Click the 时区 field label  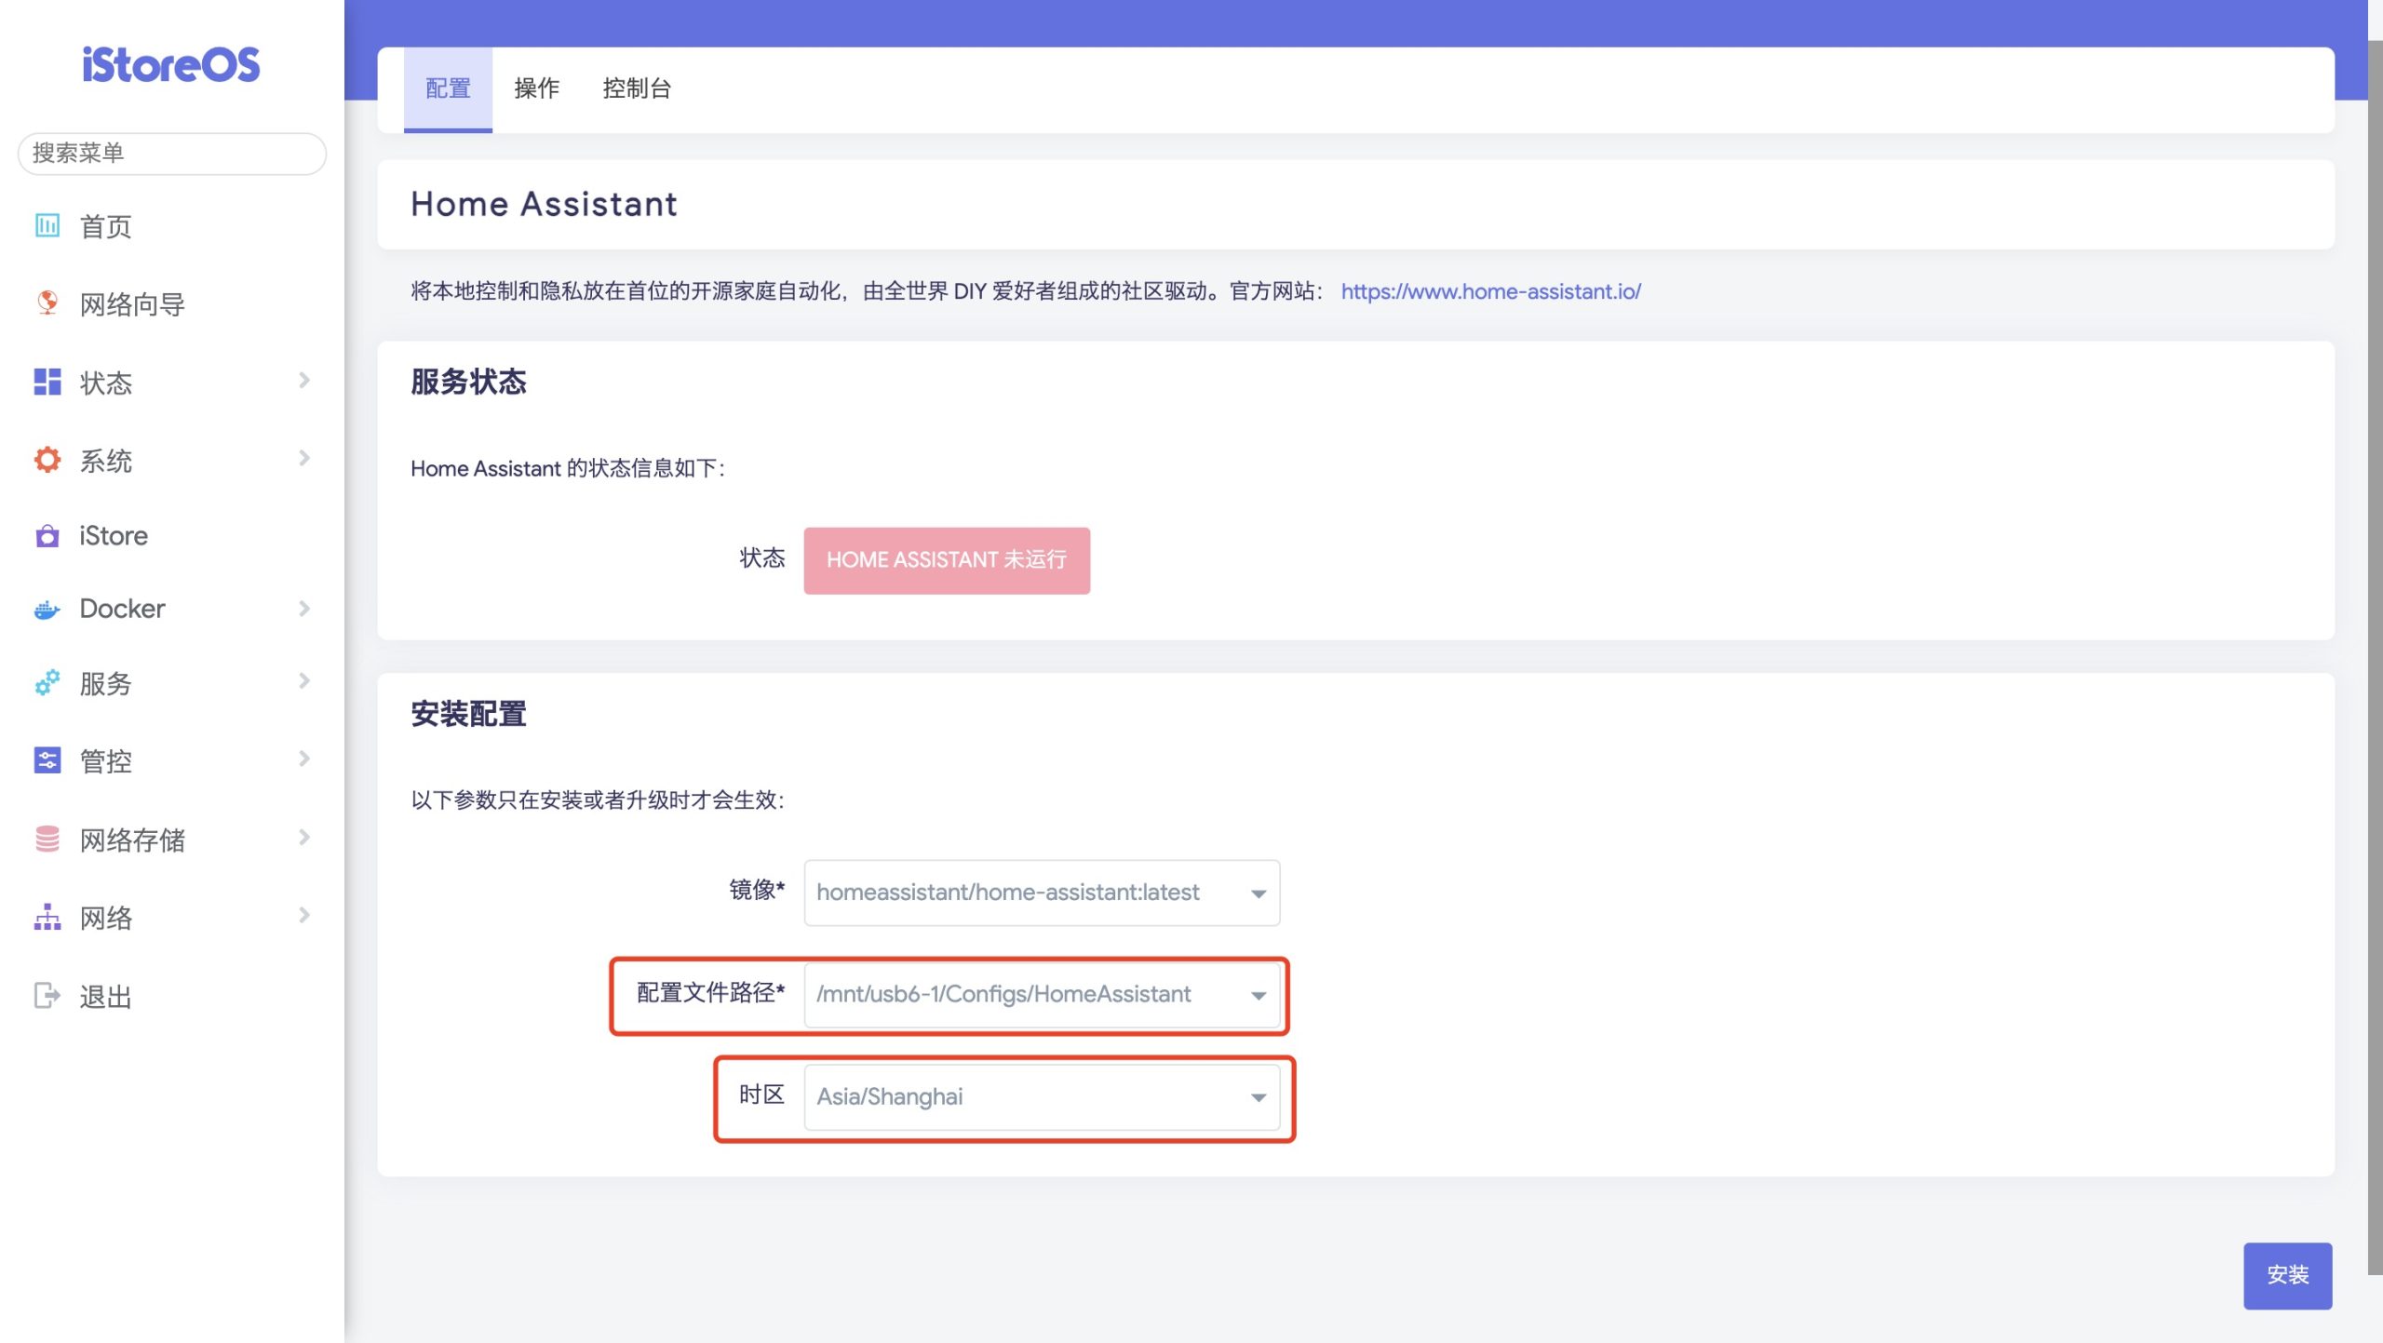click(761, 1095)
